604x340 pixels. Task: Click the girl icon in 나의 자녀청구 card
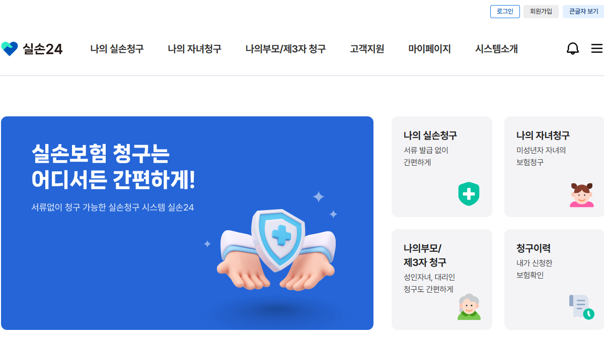point(582,195)
